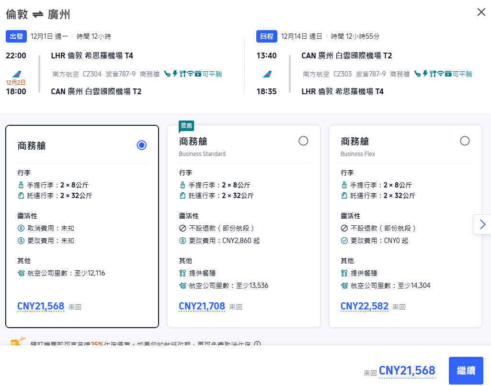Click the Wi-Fi icon for CZ304

(190, 74)
